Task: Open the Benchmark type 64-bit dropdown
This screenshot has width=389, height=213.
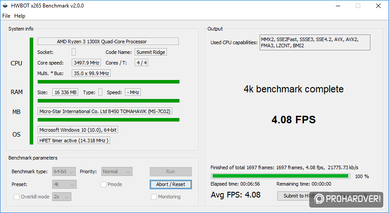Action: (x=64, y=171)
